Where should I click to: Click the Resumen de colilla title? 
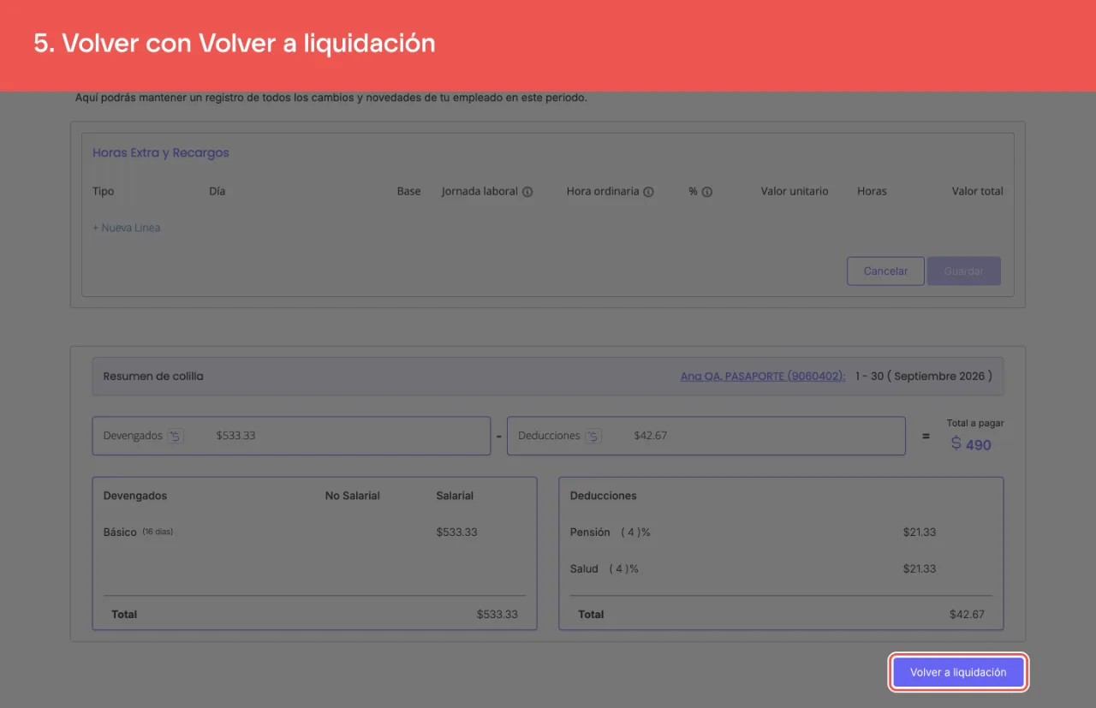click(x=153, y=376)
